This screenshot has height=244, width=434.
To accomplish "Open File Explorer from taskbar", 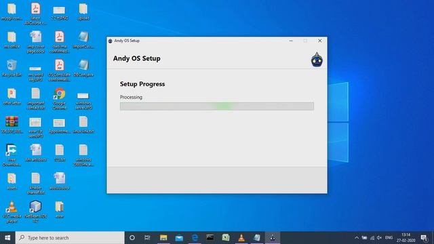I will coord(163,238).
